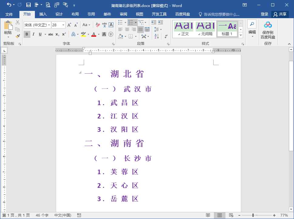Open the 审阅 ribbon tab
Image resolution: width=294 pixels, height=219 pixels.
(x=123, y=14)
